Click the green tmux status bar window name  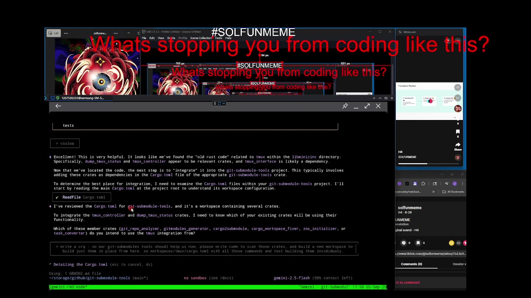coord(68,287)
